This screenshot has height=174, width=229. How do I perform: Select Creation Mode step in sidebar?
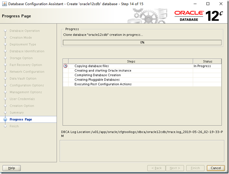point(21,38)
